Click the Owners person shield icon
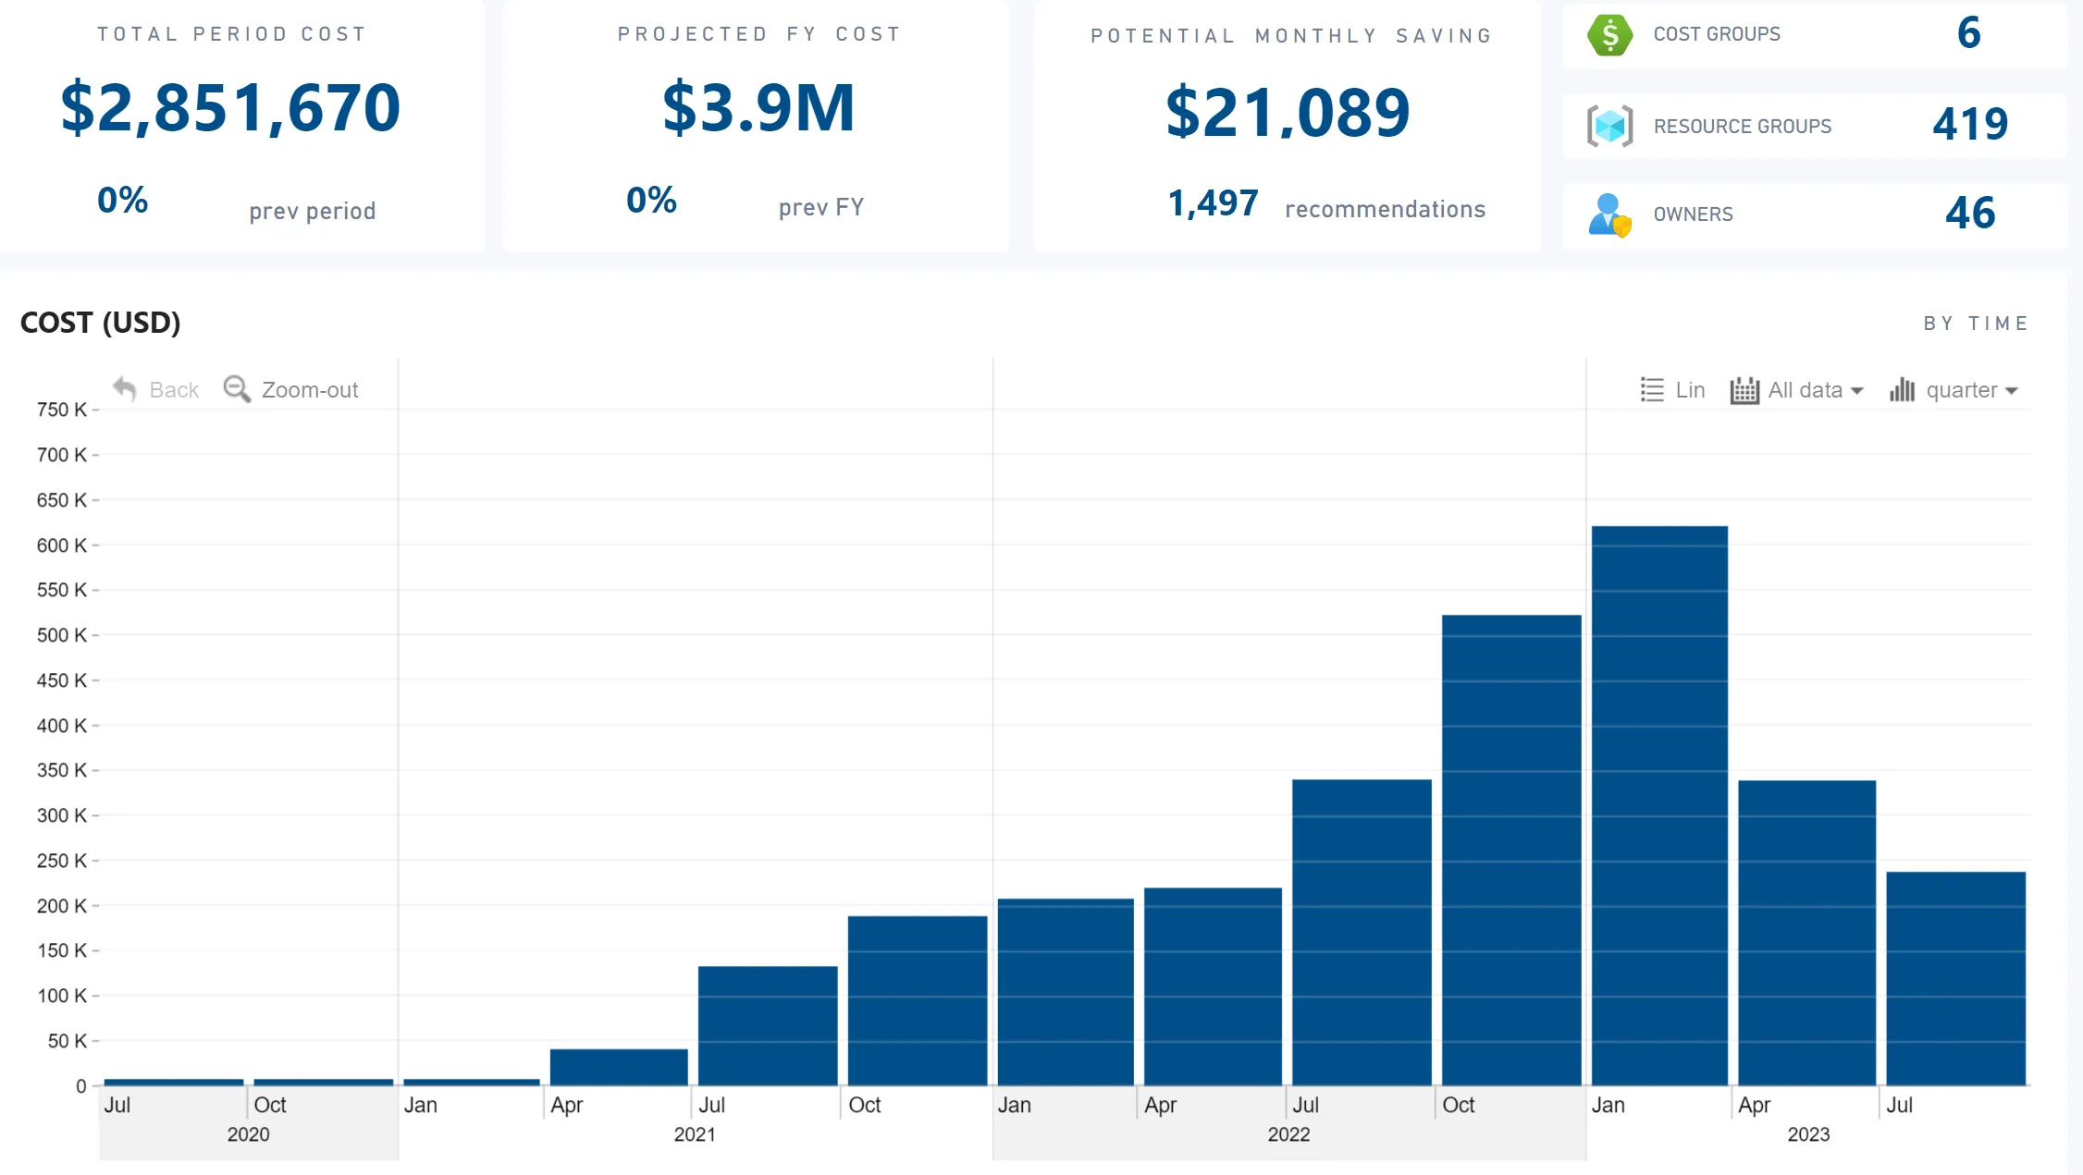Screen dimensions: 2083x1175 [x=1609, y=214]
